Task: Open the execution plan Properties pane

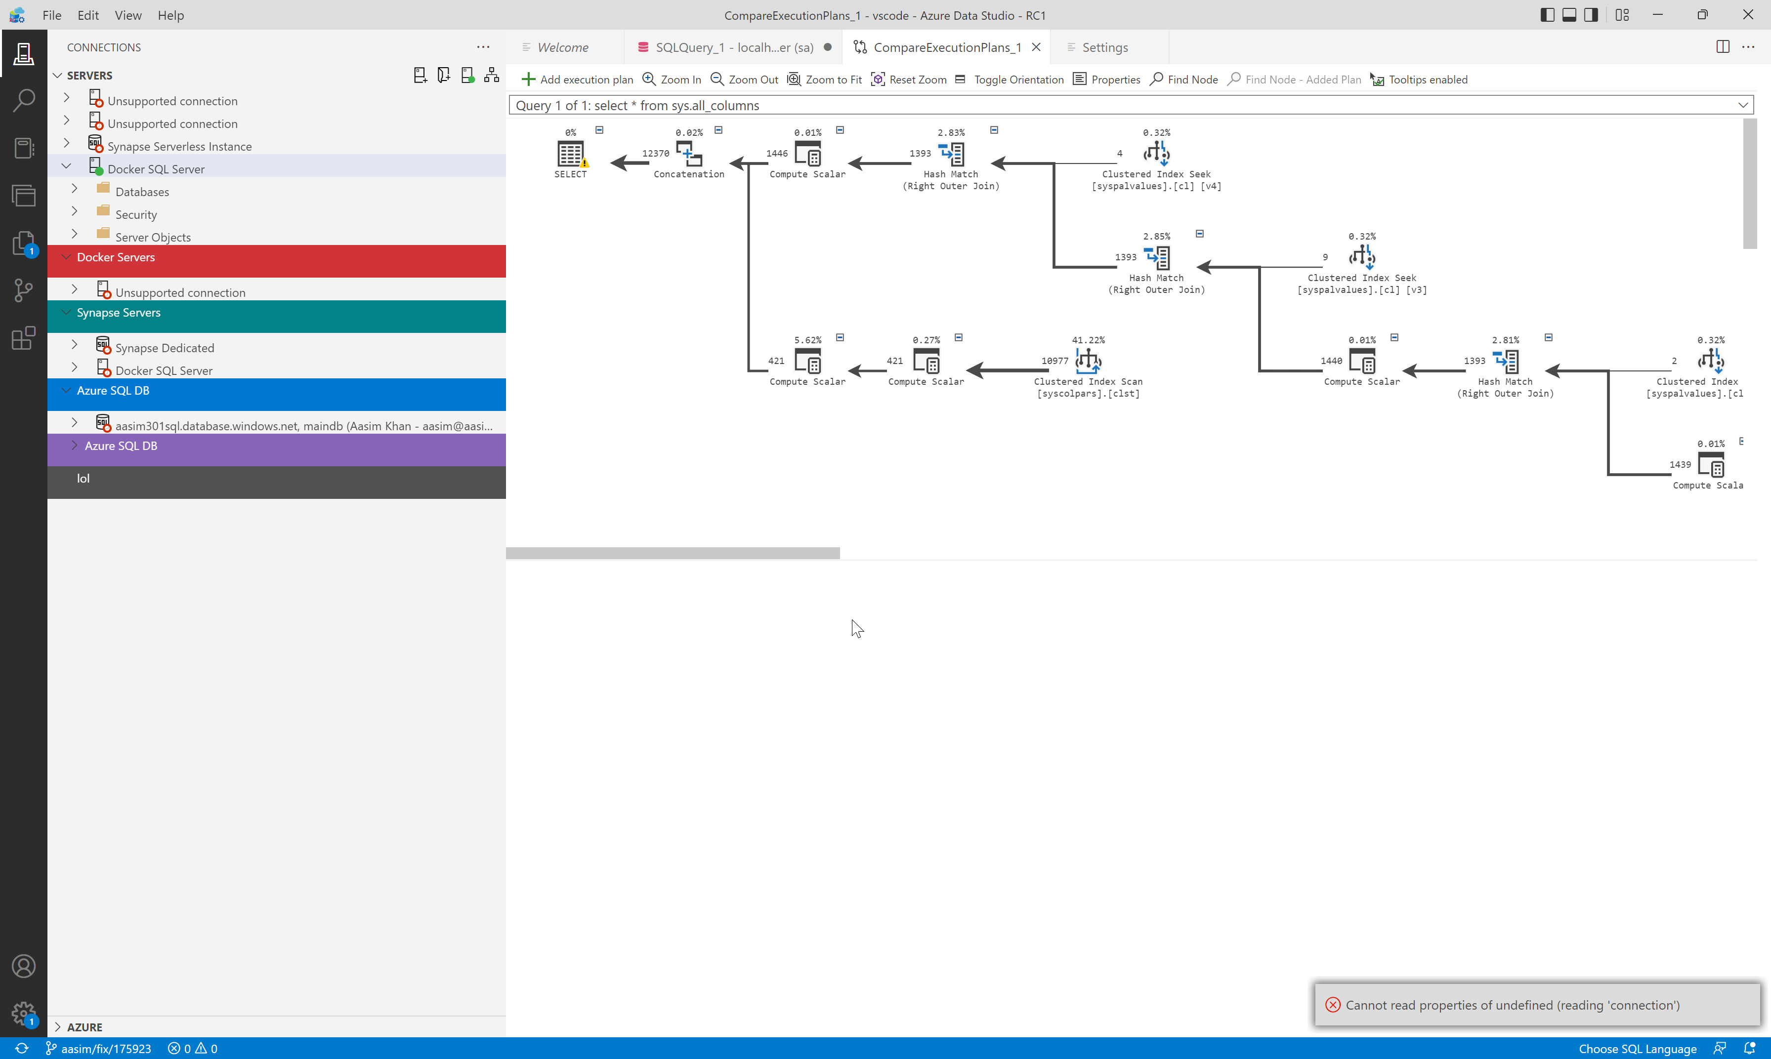Action: (x=1106, y=79)
